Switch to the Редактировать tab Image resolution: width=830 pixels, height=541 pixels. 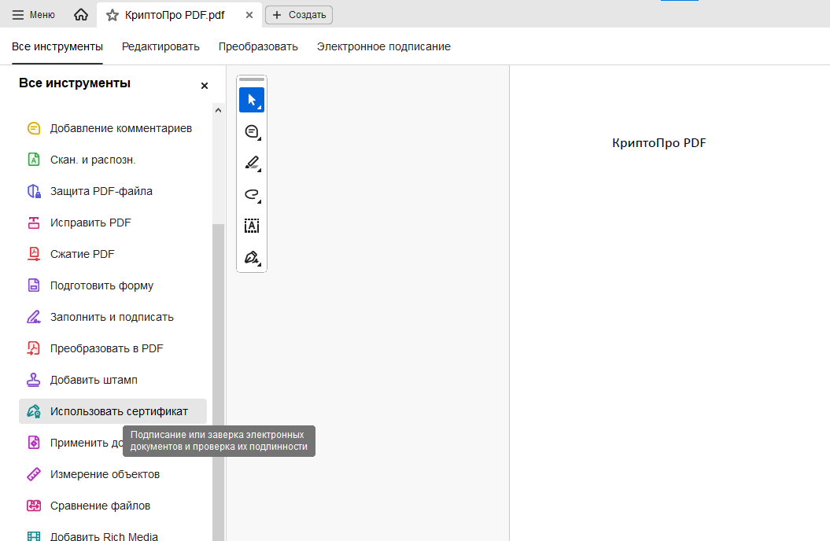(x=160, y=46)
